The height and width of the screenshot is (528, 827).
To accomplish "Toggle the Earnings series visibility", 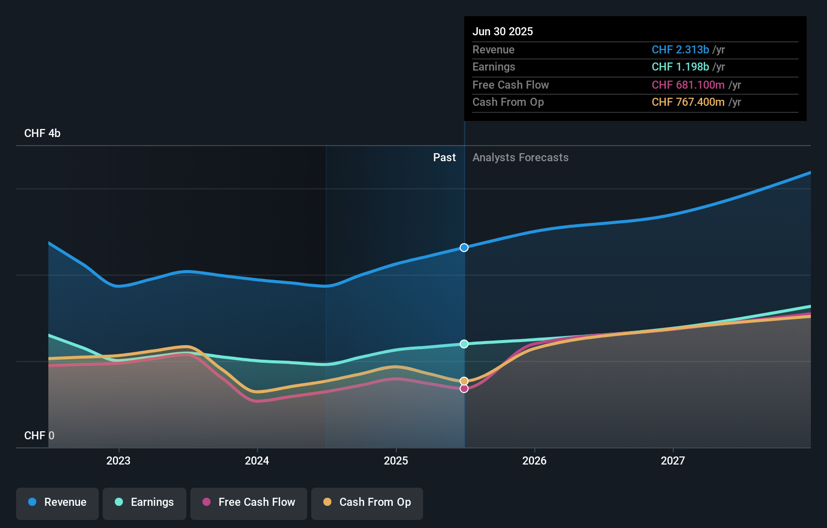I will click(144, 502).
